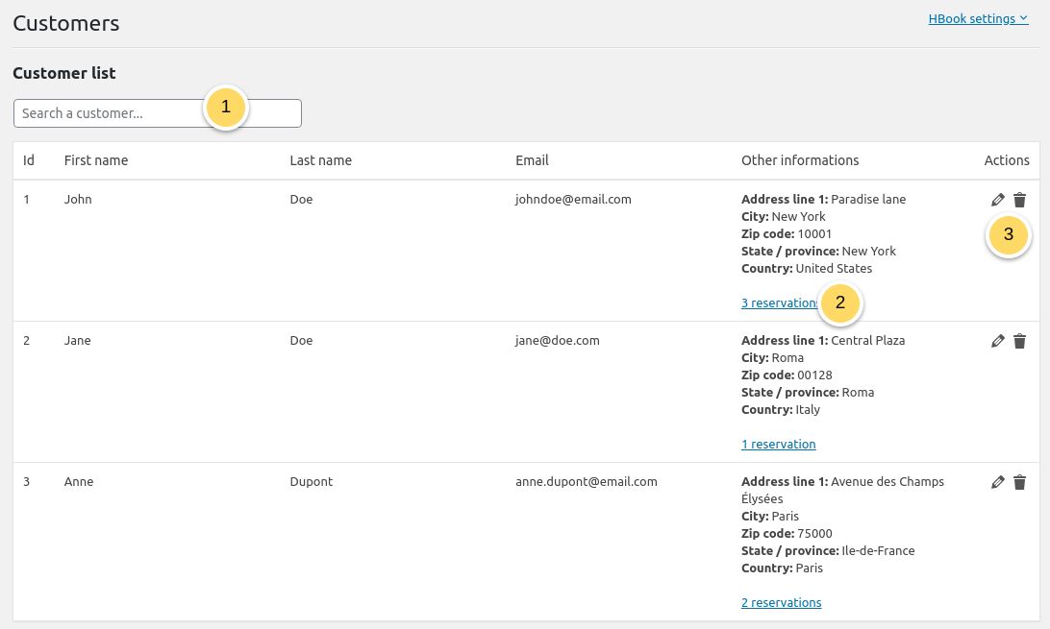The width and height of the screenshot is (1050, 629).
Task: Select the anne.dupont@email.com email cell
Action: pos(586,481)
